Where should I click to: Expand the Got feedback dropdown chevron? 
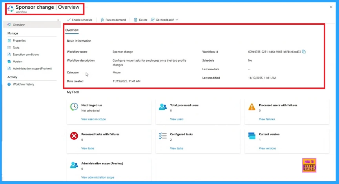point(177,20)
